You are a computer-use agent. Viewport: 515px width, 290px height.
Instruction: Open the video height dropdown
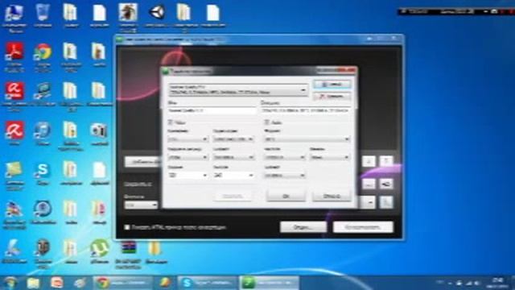tap(233, 176)
